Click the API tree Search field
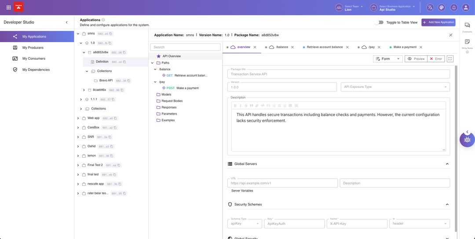 click(x=185, y=47)
